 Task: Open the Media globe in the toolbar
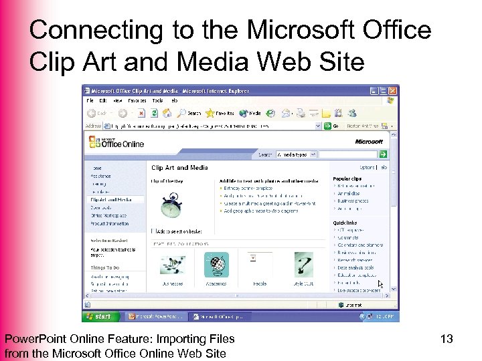250,113
